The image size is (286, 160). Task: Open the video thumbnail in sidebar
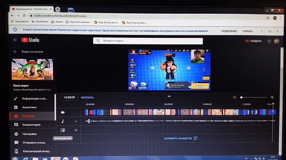(32, 69)
